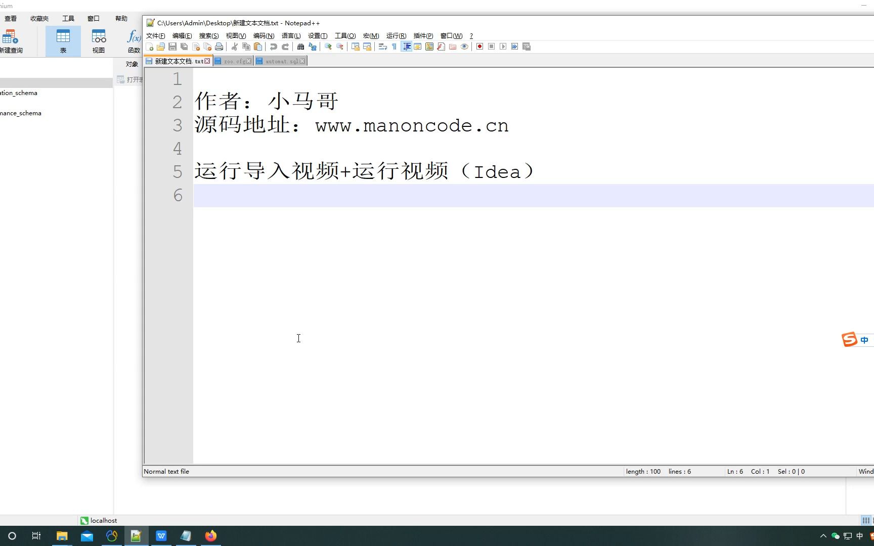Click the Replace toolbar icon

(313, 47)
